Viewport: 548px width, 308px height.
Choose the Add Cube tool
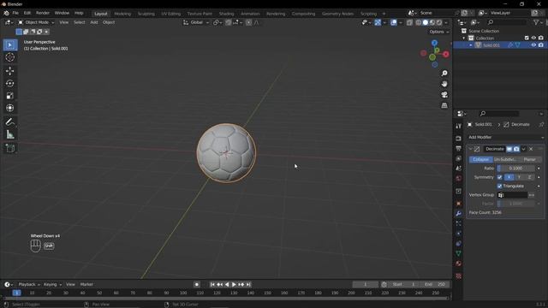click(x=9, y=148)
